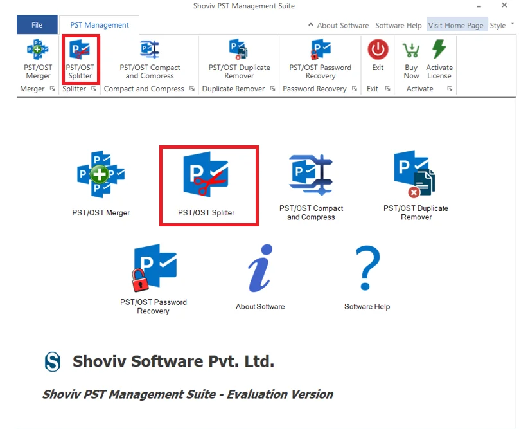The width and height of the screenshot is (519, 429).
Task: Click Software Help in top bar
Action: [398, 25]
